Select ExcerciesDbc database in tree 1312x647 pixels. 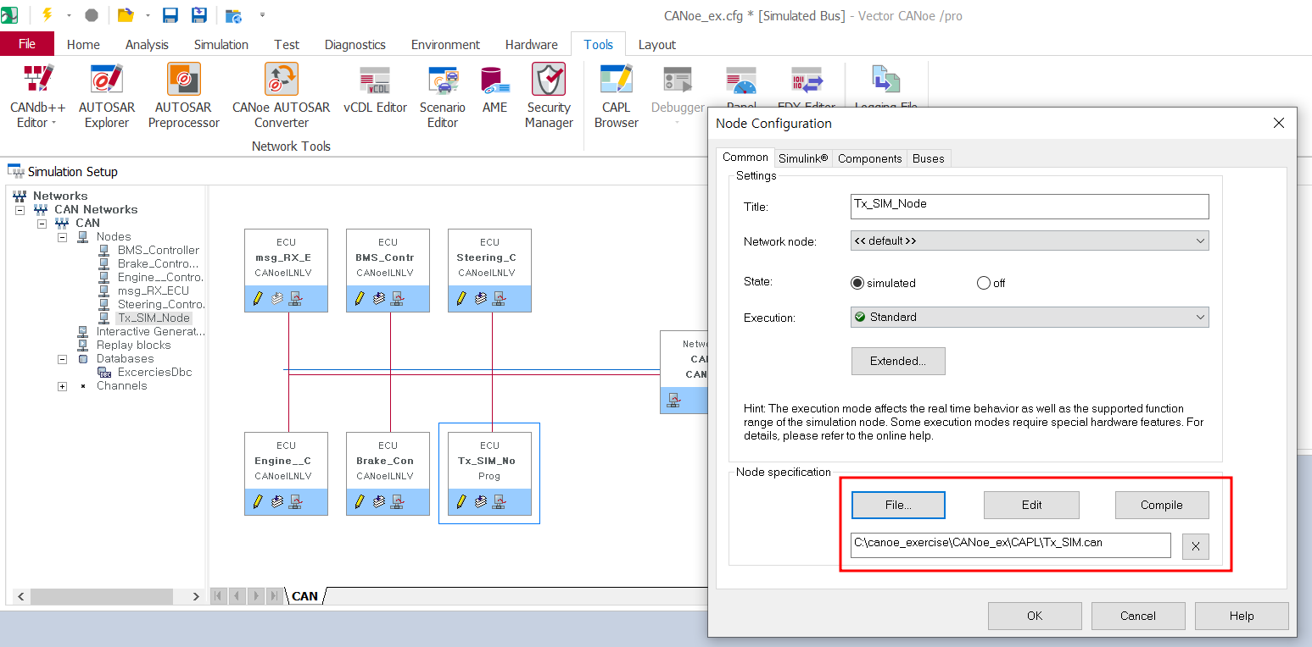(x=155, y=372)
